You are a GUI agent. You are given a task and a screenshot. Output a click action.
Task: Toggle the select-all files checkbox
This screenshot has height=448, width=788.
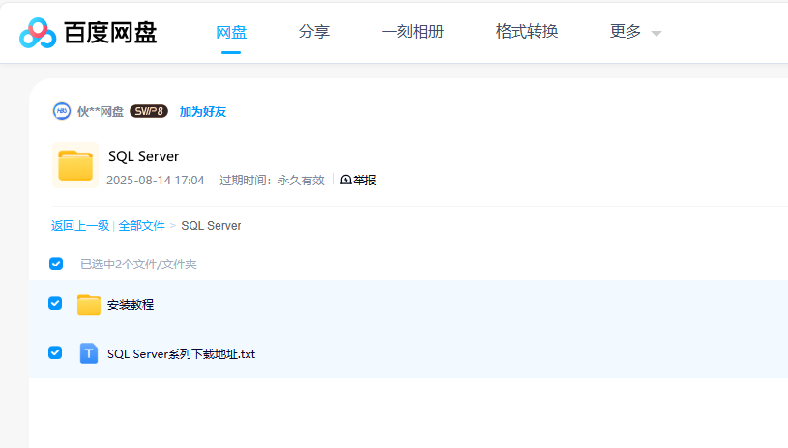pyautogui.click(x=56, y=264)
